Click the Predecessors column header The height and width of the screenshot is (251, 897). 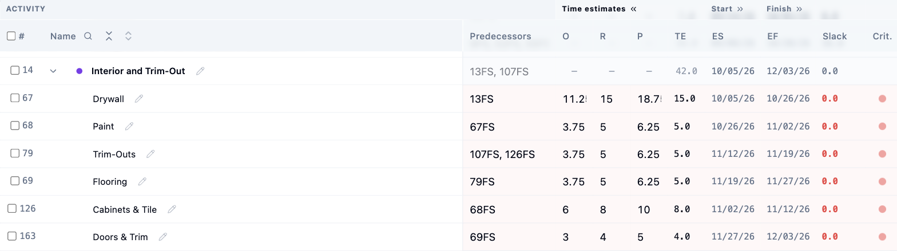[x=501, y=36]
